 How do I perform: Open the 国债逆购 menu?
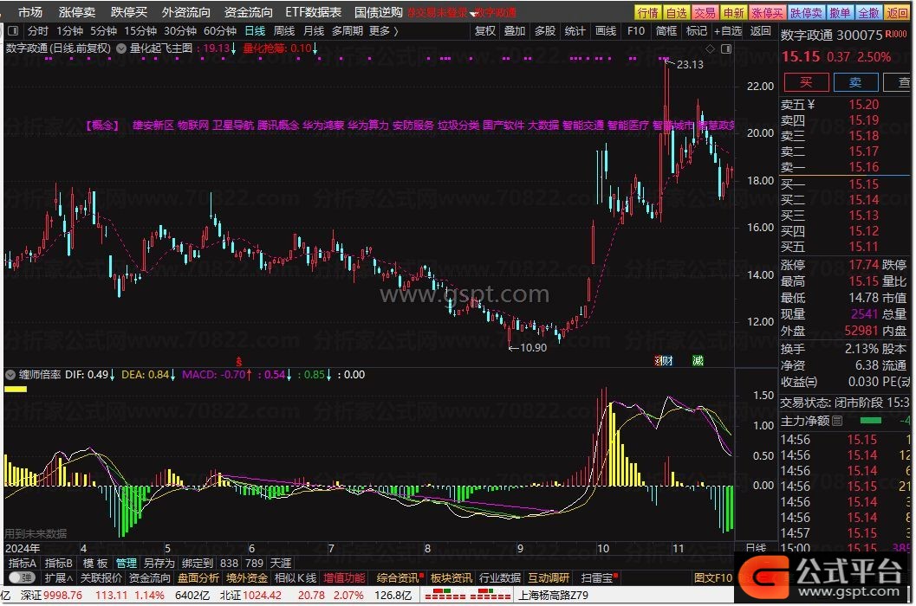[378, 12]
